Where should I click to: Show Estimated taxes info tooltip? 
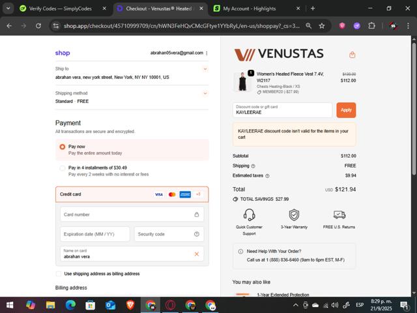pos(267,176)
